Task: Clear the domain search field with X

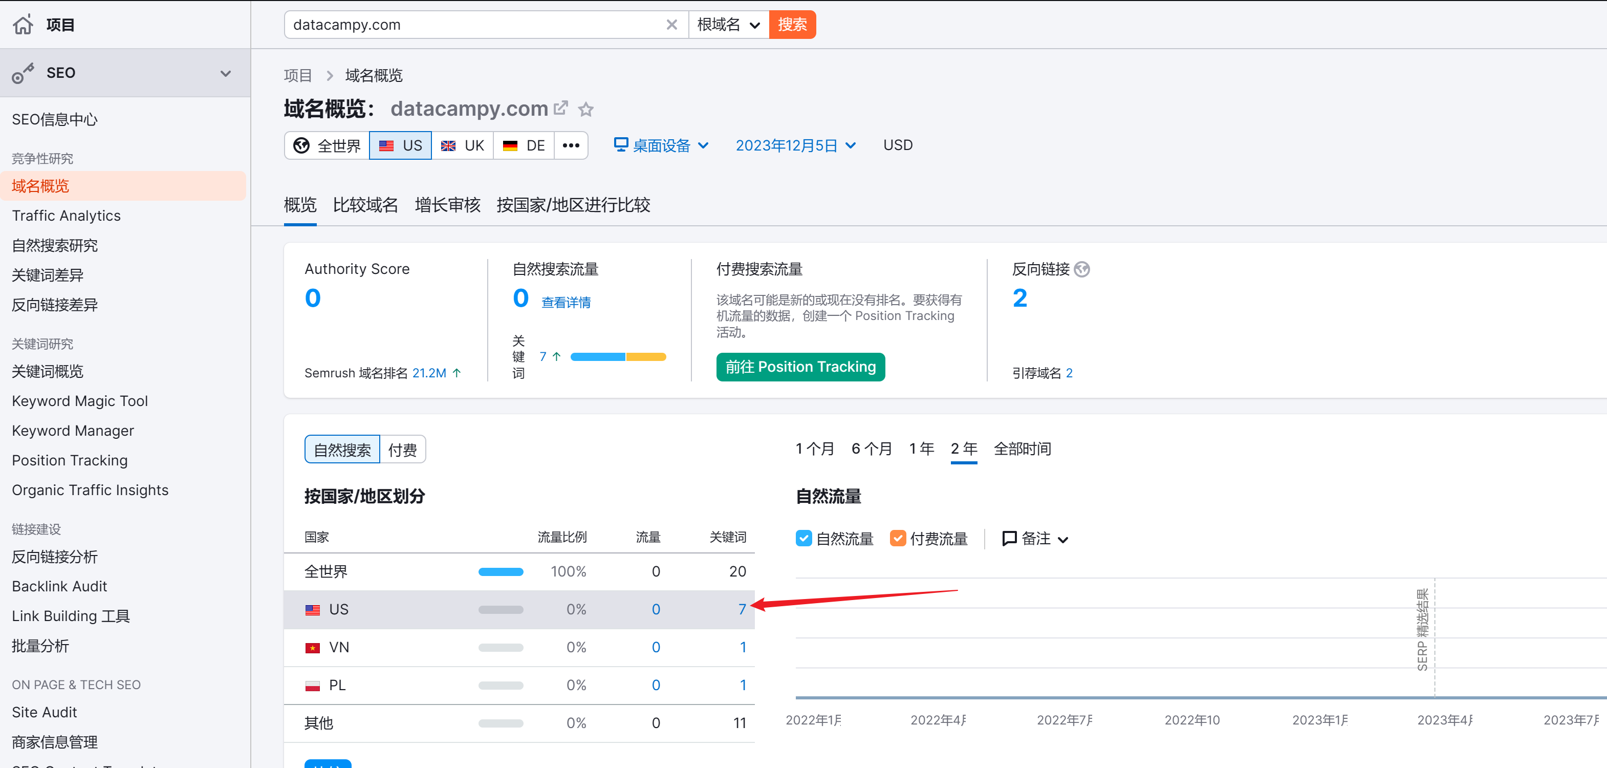Action: coord(672,25)
